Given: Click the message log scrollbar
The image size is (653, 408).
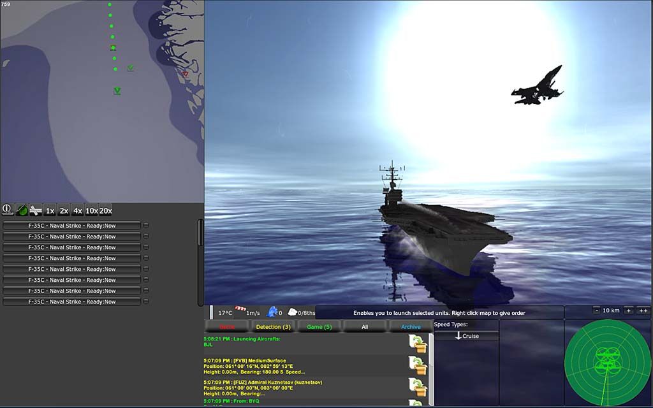Looking at the screenshot, I should (x=431, y=369).
